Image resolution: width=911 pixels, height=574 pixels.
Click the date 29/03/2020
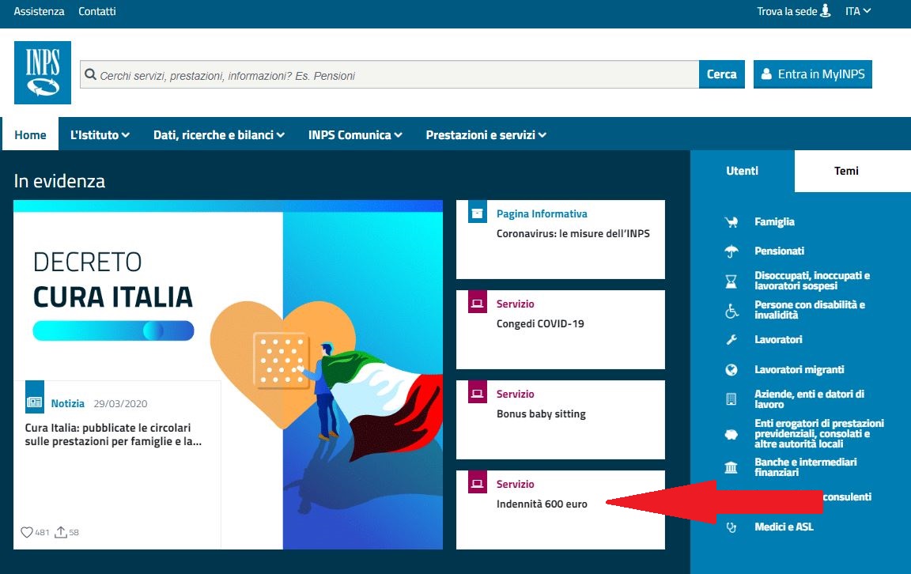coord(120,404)
